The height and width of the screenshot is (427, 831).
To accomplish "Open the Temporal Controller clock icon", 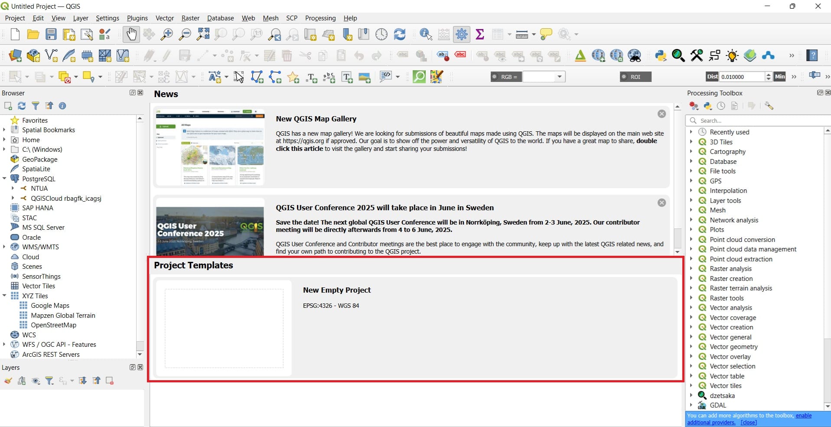I will point(381,34).
